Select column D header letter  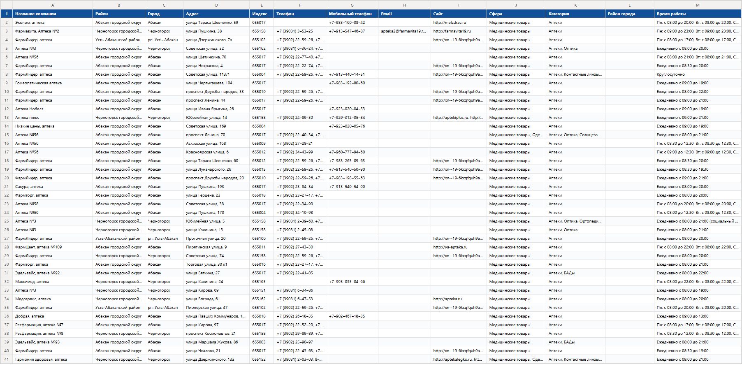[x=216, y=5]
